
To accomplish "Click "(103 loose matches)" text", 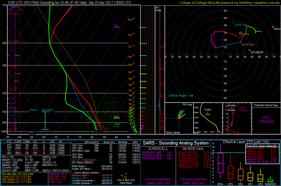I will (193, 179).
